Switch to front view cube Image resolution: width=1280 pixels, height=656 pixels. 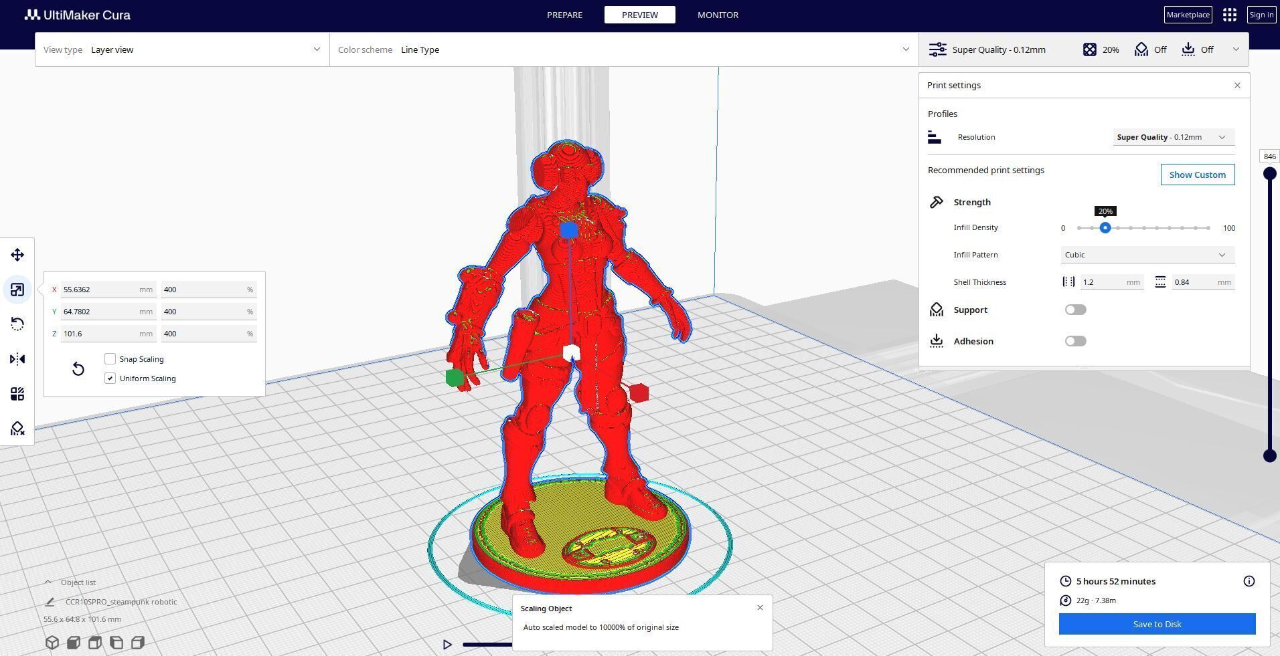(x=74, y=643)
